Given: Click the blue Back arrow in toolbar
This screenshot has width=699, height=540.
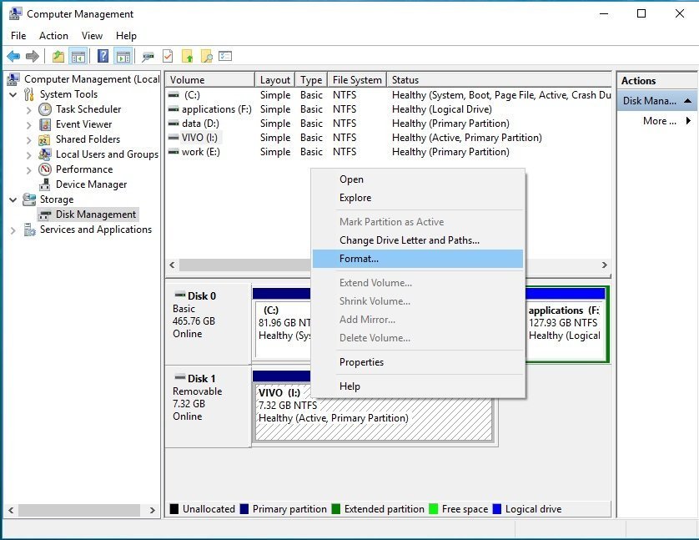Looking at the screenshot, I should pyautogui.click(x=13, y=56).
